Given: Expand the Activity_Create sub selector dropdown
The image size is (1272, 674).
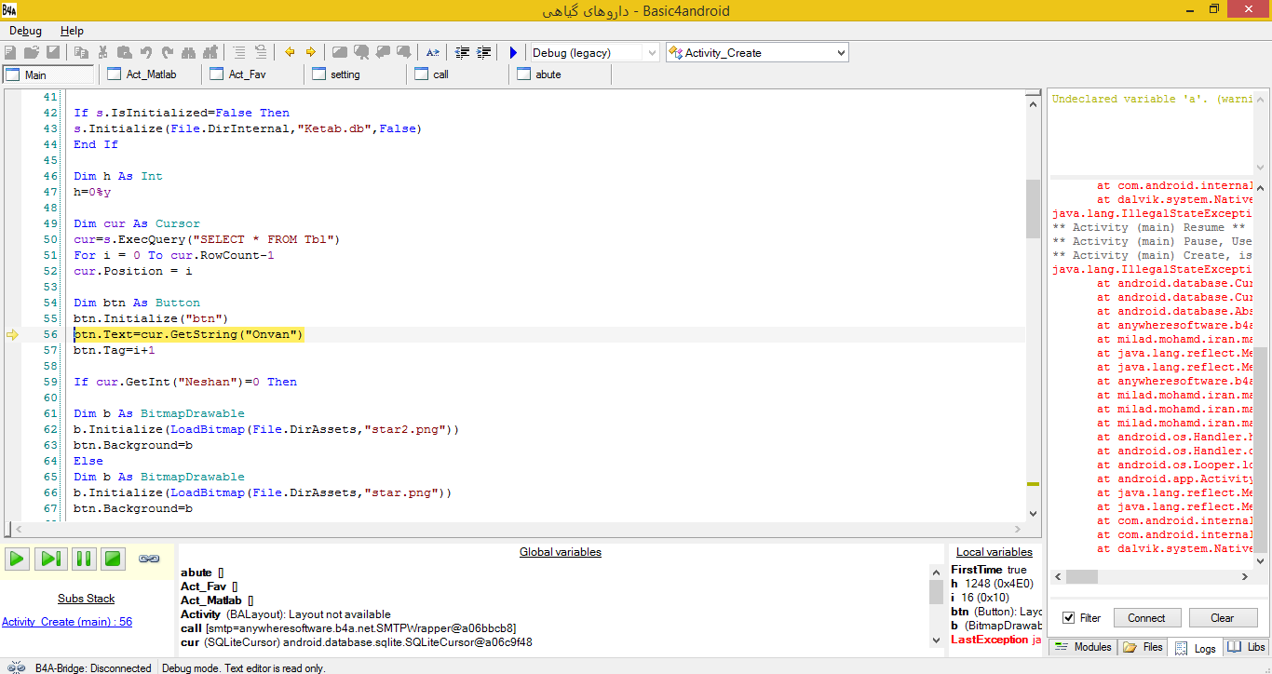Looking at the screenshot, I should click(x=841, y=53).
